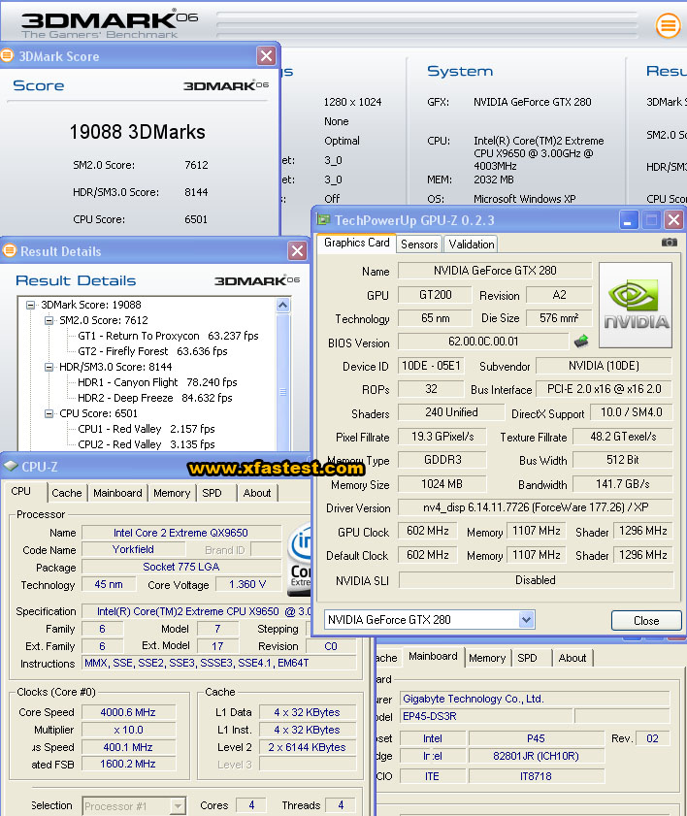Click the BIOS save chip icon
The height and width of the screenshot is (816, 687).
(581, 342)
